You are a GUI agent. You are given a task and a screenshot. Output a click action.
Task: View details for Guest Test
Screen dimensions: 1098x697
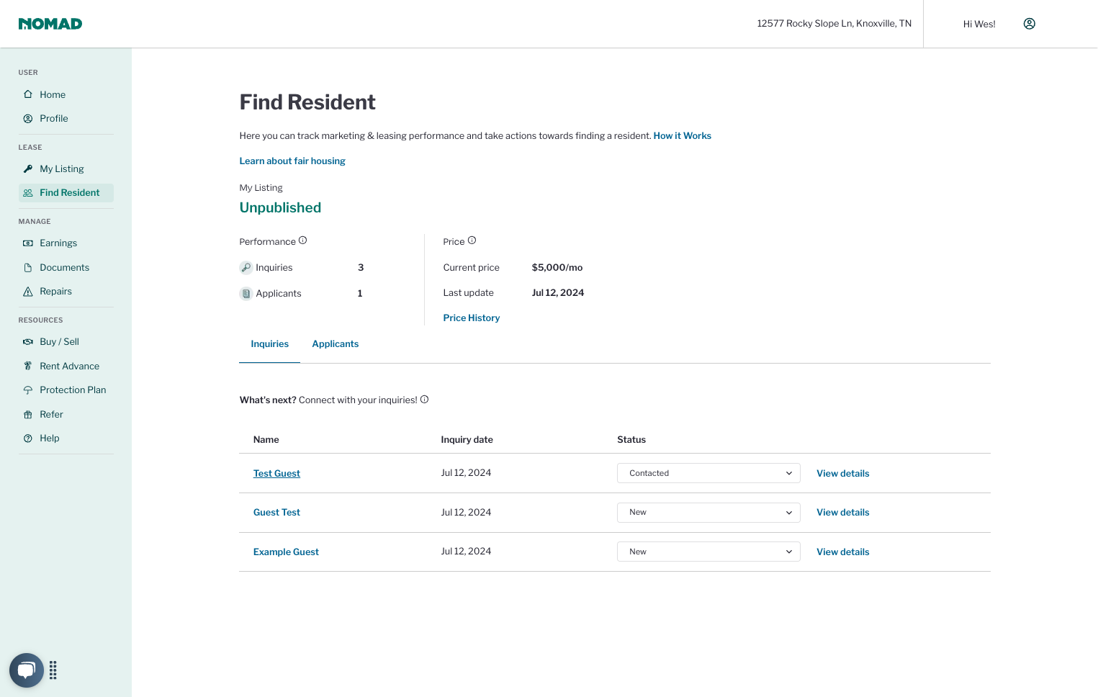coord(843,513)
